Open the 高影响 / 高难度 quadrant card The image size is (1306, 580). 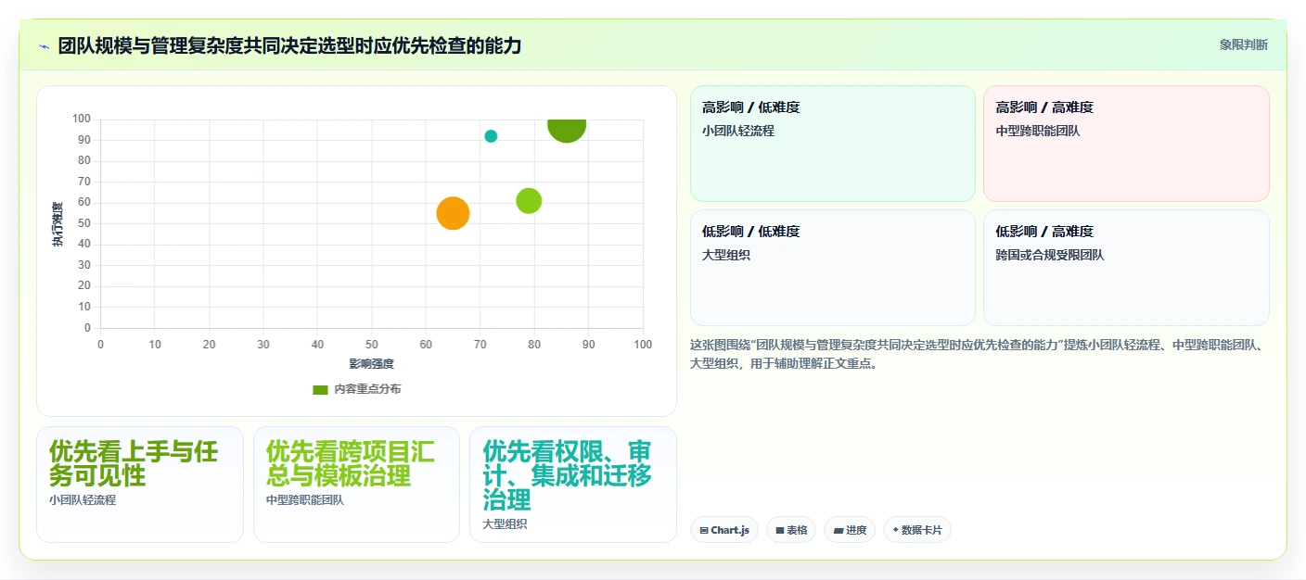pos(1126,144)
